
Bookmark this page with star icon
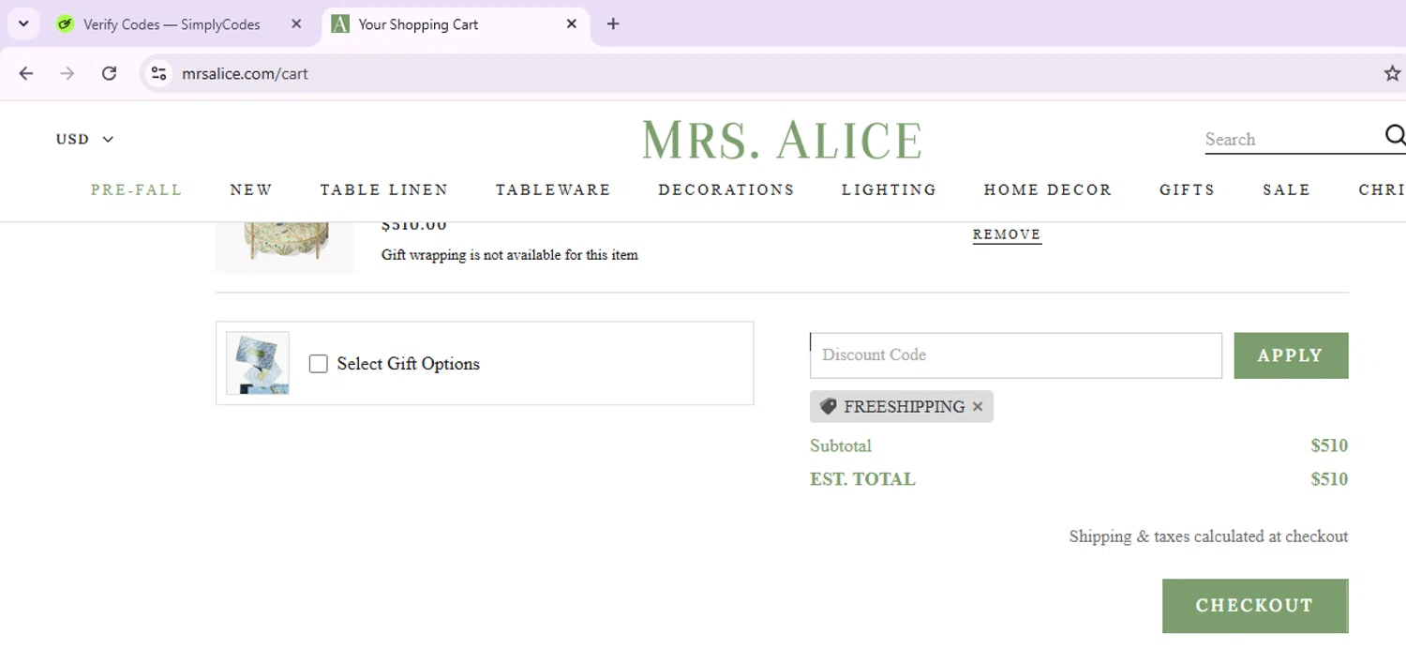point(1392,73)
